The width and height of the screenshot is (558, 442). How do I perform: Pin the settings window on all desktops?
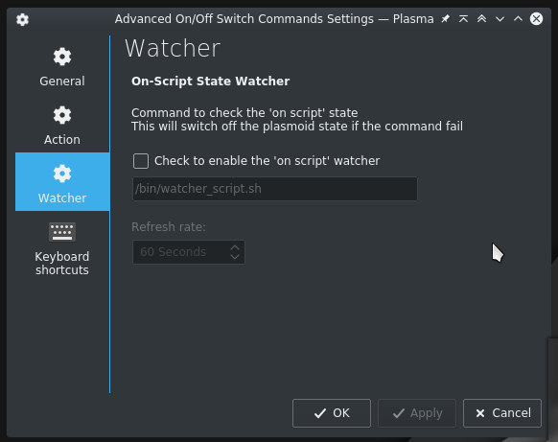(445, 19)
